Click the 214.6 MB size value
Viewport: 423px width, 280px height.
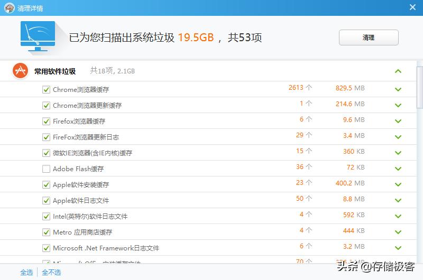pyautogui.click(x=350, y=104)
